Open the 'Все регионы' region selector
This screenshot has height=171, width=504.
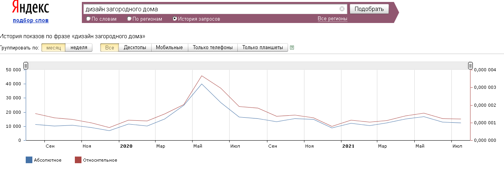tap(332, 19)
